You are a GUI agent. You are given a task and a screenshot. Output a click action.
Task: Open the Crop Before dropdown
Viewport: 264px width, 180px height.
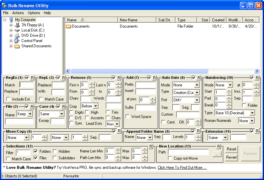96,106
